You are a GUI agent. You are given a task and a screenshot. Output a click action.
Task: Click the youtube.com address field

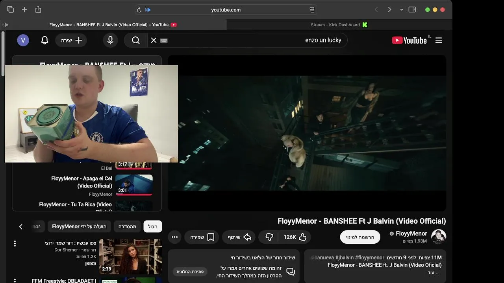pos(226,10)
